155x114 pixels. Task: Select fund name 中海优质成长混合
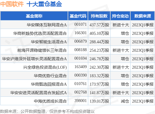pos(50,101)
